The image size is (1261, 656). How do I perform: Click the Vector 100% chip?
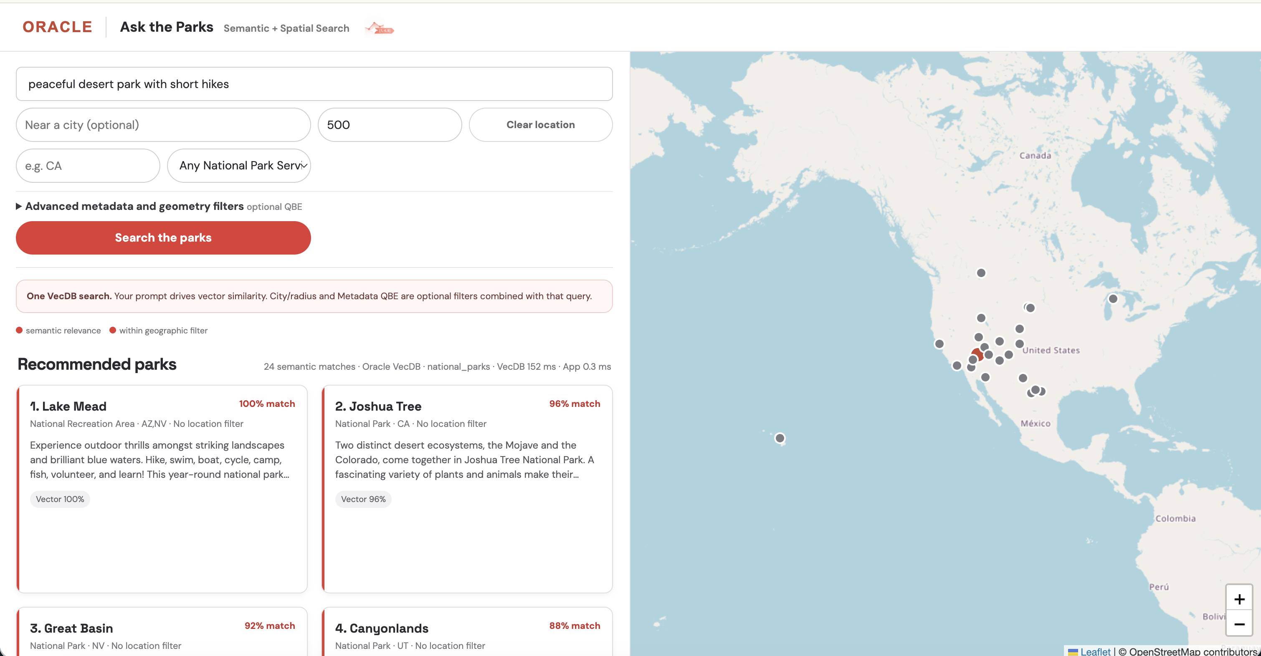pyautogui.click(x=60, y=499)
